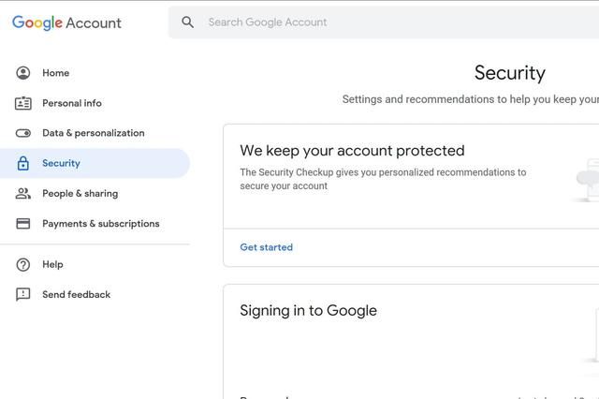Open the Home menu item

coord(56,73)
